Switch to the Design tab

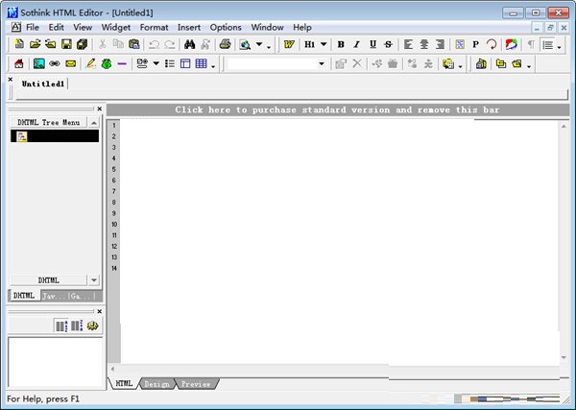(156, 384)
